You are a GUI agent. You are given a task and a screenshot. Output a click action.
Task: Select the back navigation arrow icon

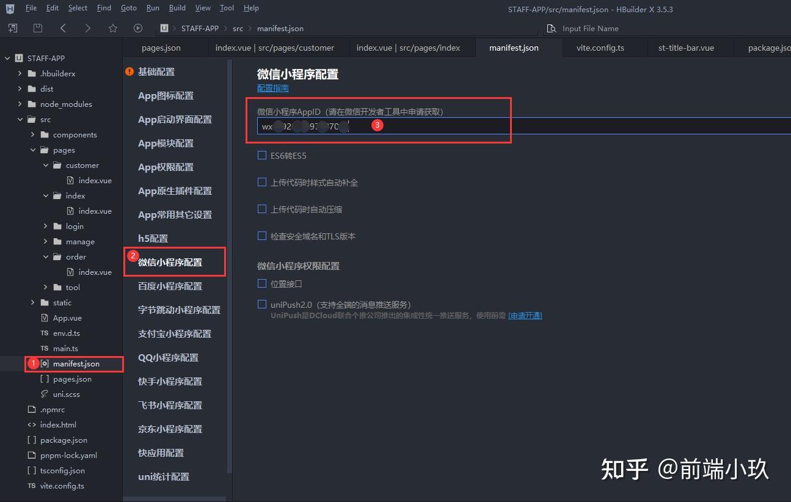tap(63, 28)
